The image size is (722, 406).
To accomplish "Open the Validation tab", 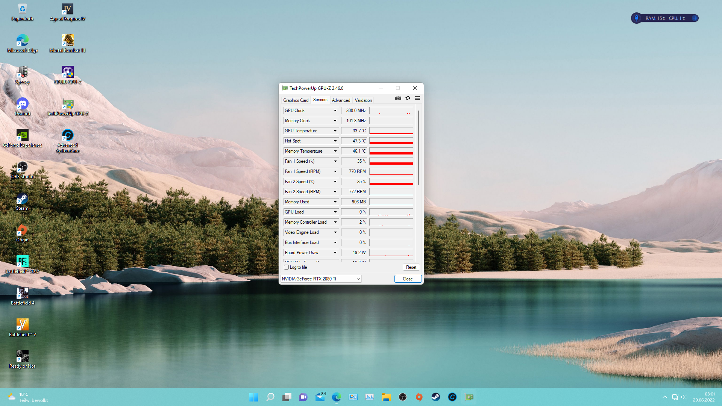I will coord(363,100).
